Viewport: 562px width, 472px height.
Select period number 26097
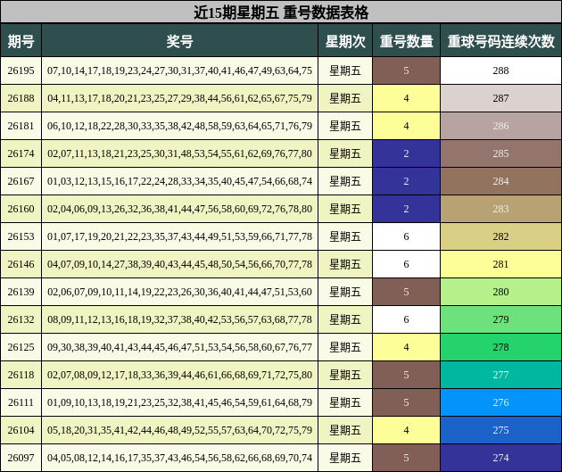tap(21, 458)
